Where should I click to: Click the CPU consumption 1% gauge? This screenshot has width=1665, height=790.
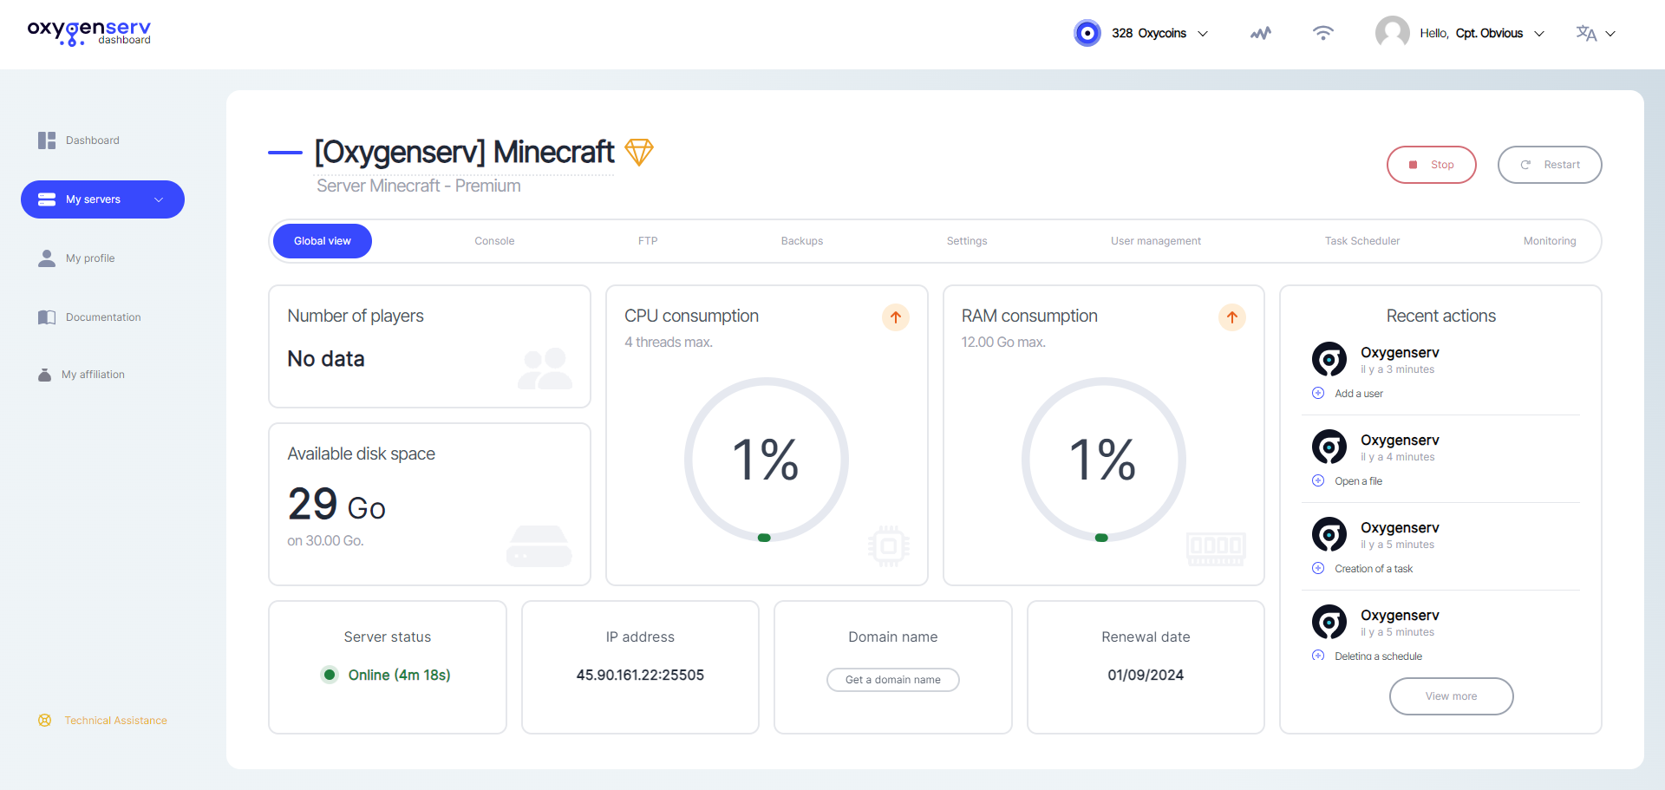(x=766, y=459)
